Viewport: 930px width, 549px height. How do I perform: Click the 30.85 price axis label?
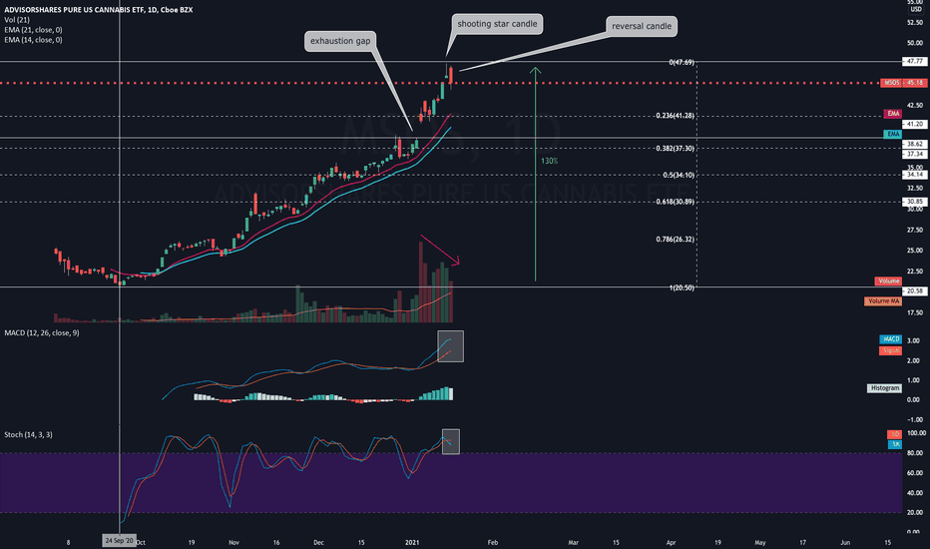coord(915,202)
